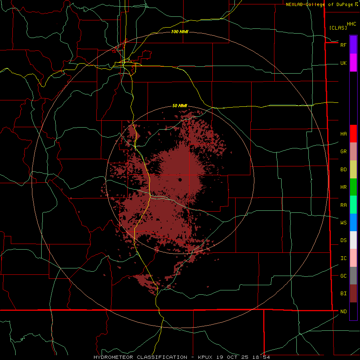Click the GC legend label

343,276
